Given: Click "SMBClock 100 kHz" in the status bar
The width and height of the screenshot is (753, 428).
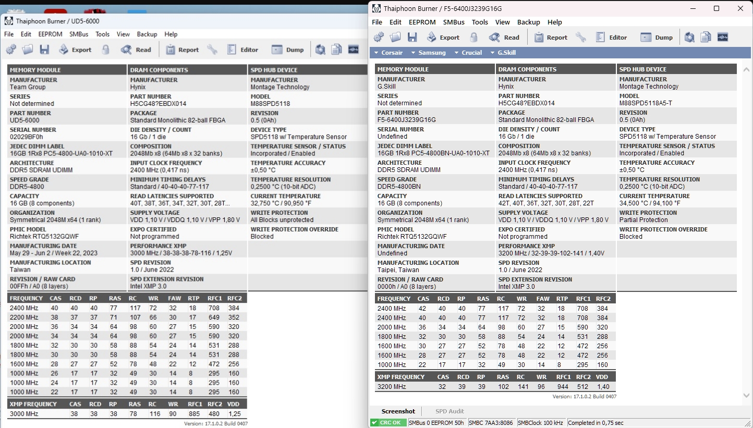Looking at the screenshot, I should coord(540,423).
